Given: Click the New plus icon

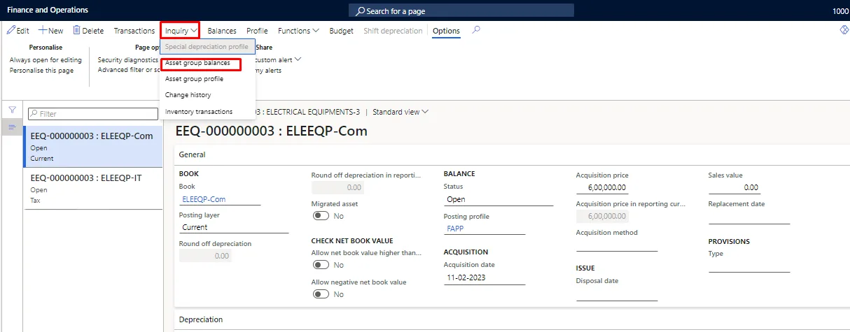Looking at the screenshot, I should tap(42, 31).
